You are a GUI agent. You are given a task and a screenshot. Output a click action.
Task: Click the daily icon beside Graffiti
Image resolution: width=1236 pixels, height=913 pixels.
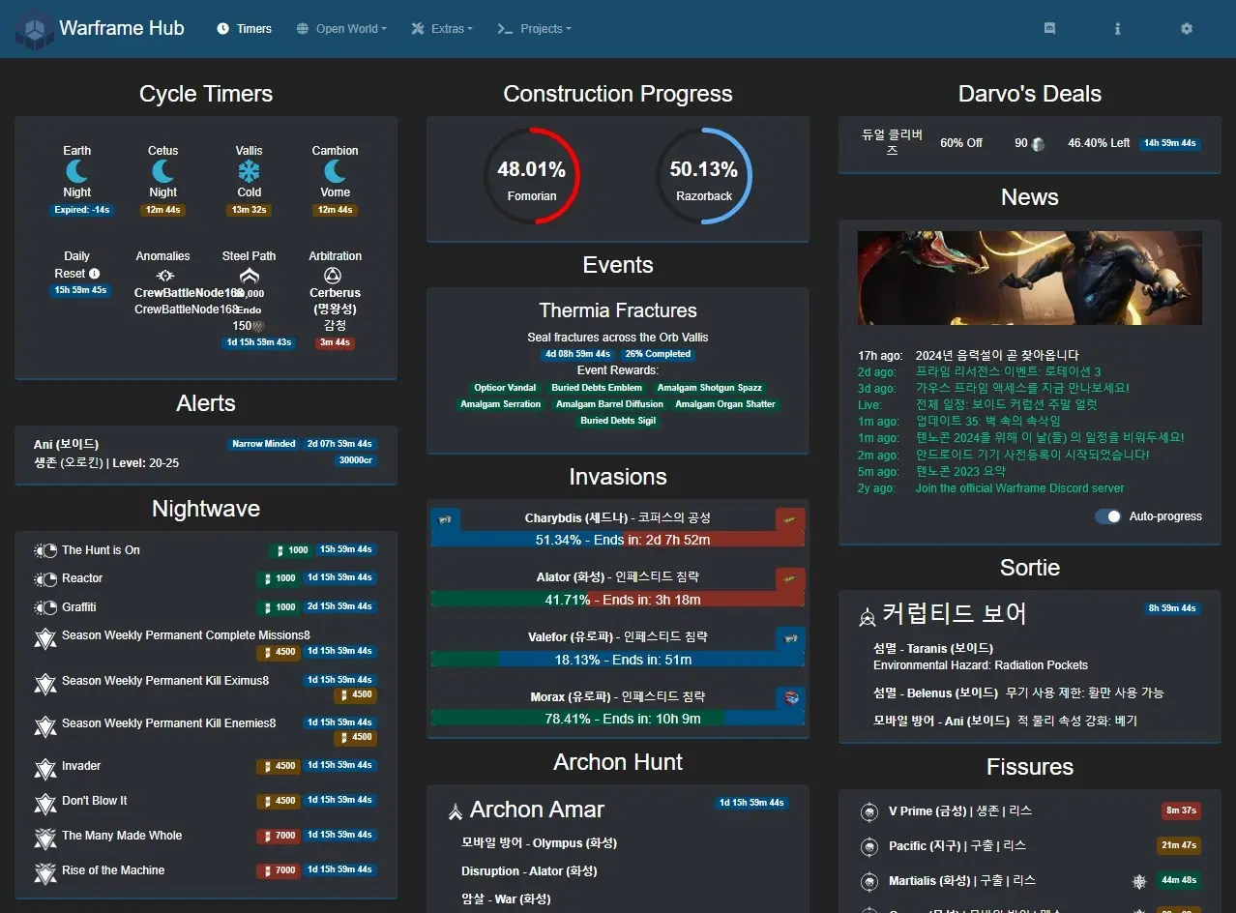click(45, 608)
